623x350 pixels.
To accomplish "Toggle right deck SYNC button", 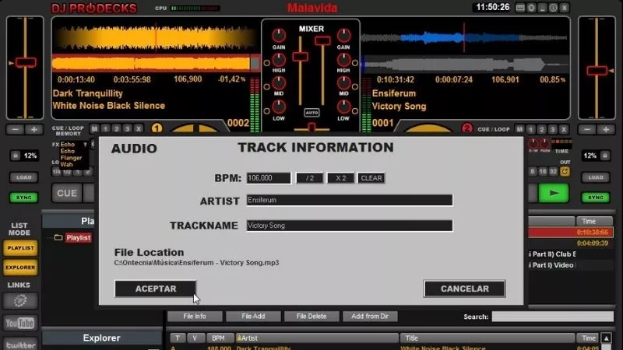I will click(x=596, y=198).
